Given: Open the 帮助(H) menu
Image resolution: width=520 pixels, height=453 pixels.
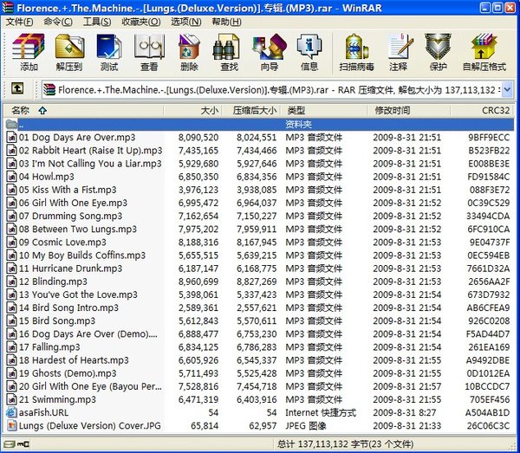Looking at the screenshot, I should (226, 22).
